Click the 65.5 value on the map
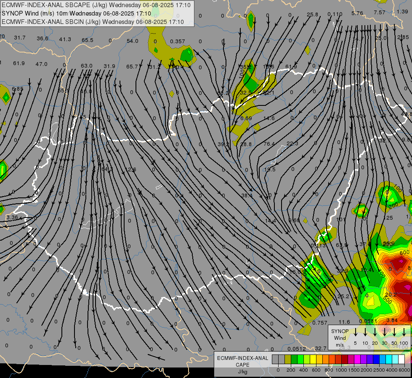This screenshot has height=378, width=412. tap(88, 40)
